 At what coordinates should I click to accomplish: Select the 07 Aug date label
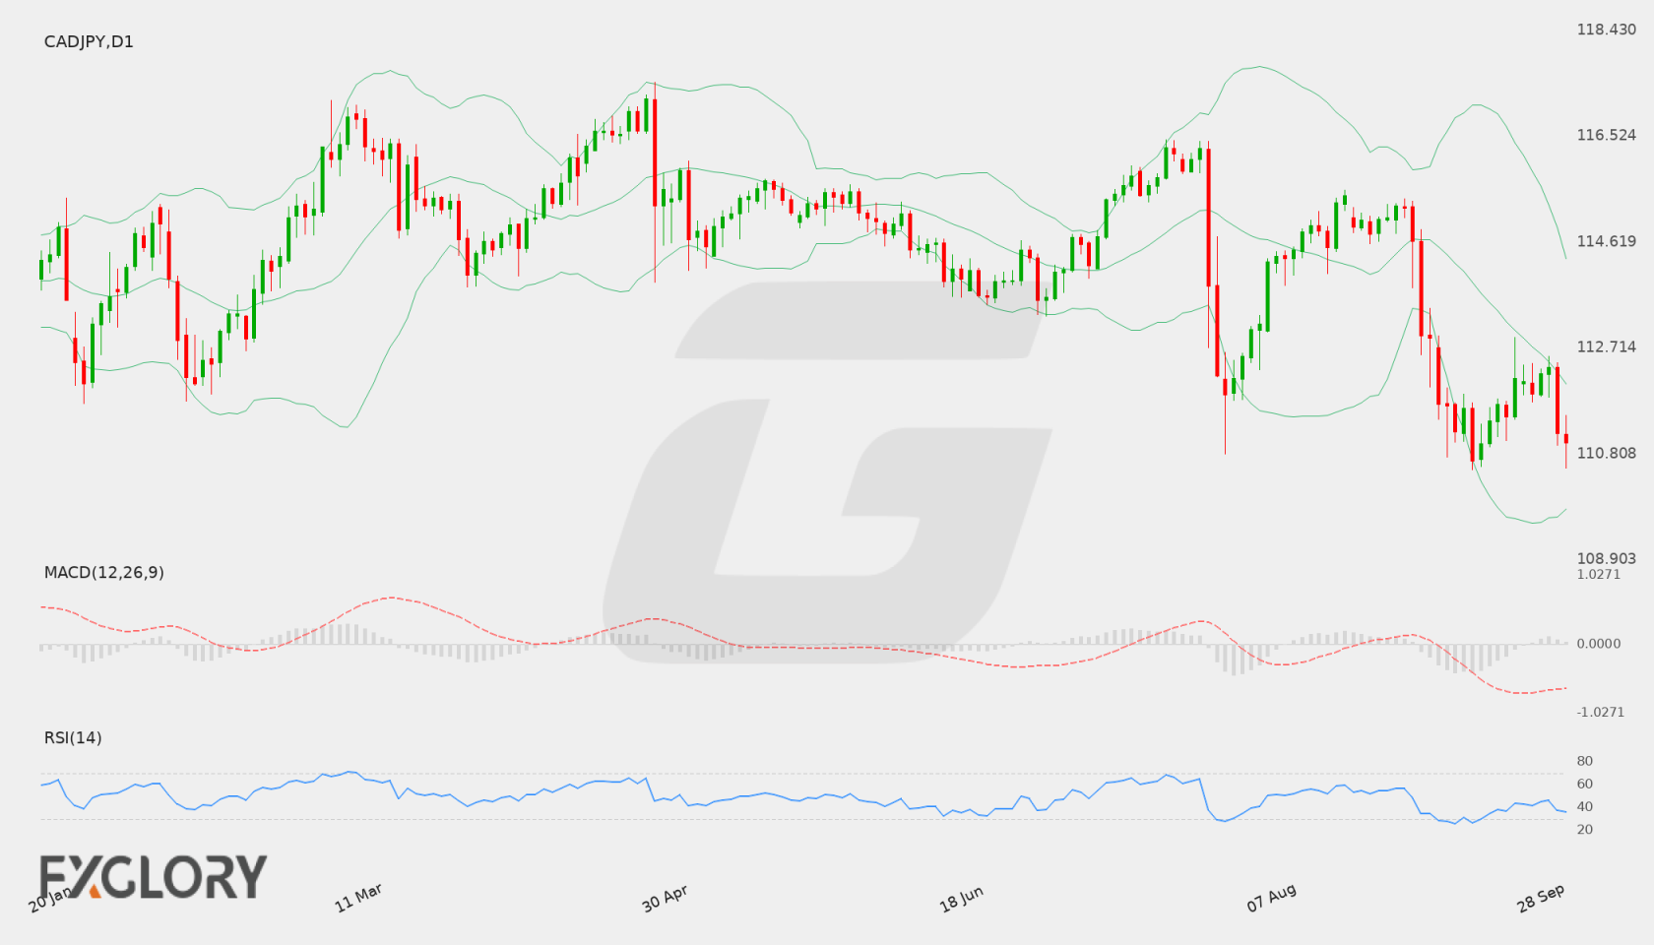coord(1271,898)
